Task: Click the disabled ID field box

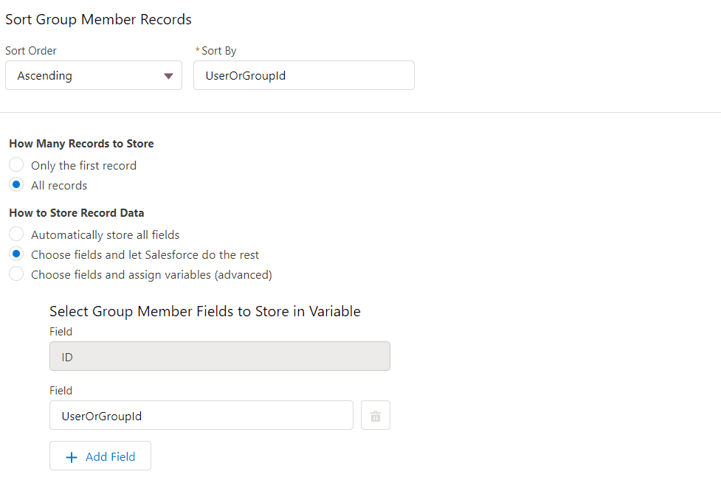Action: tap(220, 356)
